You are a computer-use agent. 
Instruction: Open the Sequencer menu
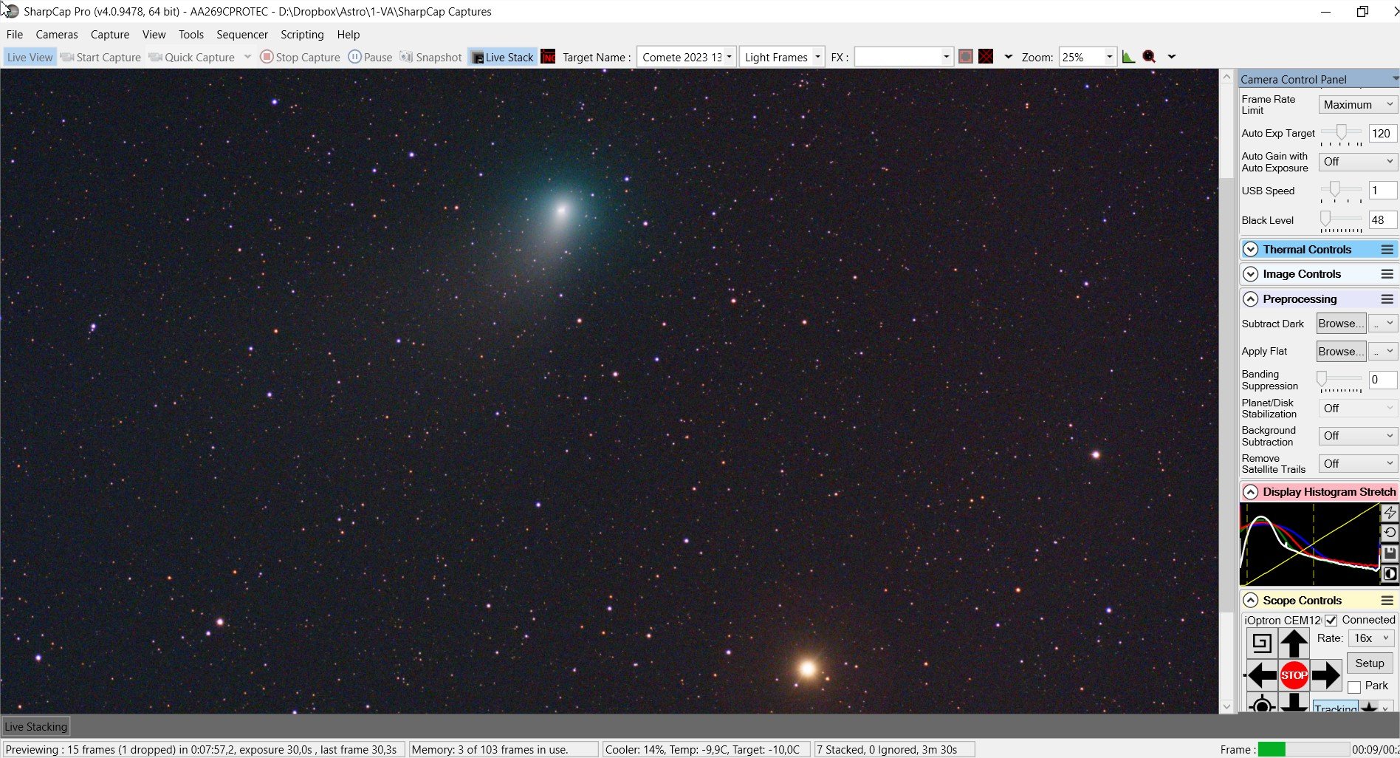[x=242, y=35]
